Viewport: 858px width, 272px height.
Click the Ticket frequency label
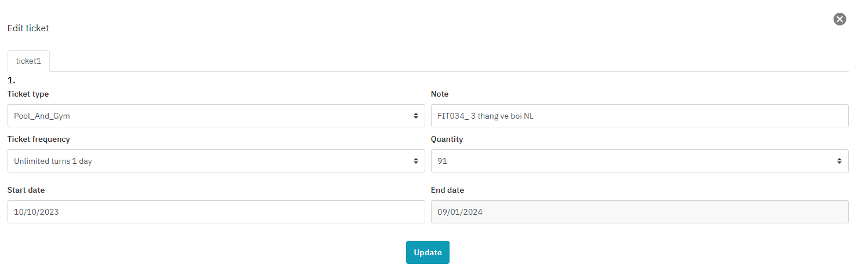pos(39,139)
